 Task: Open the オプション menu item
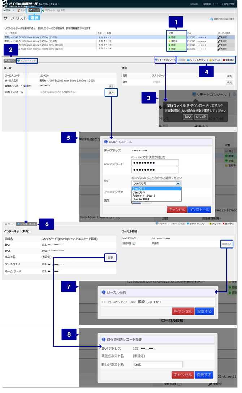pyautogui.click(x=49, y=10)
